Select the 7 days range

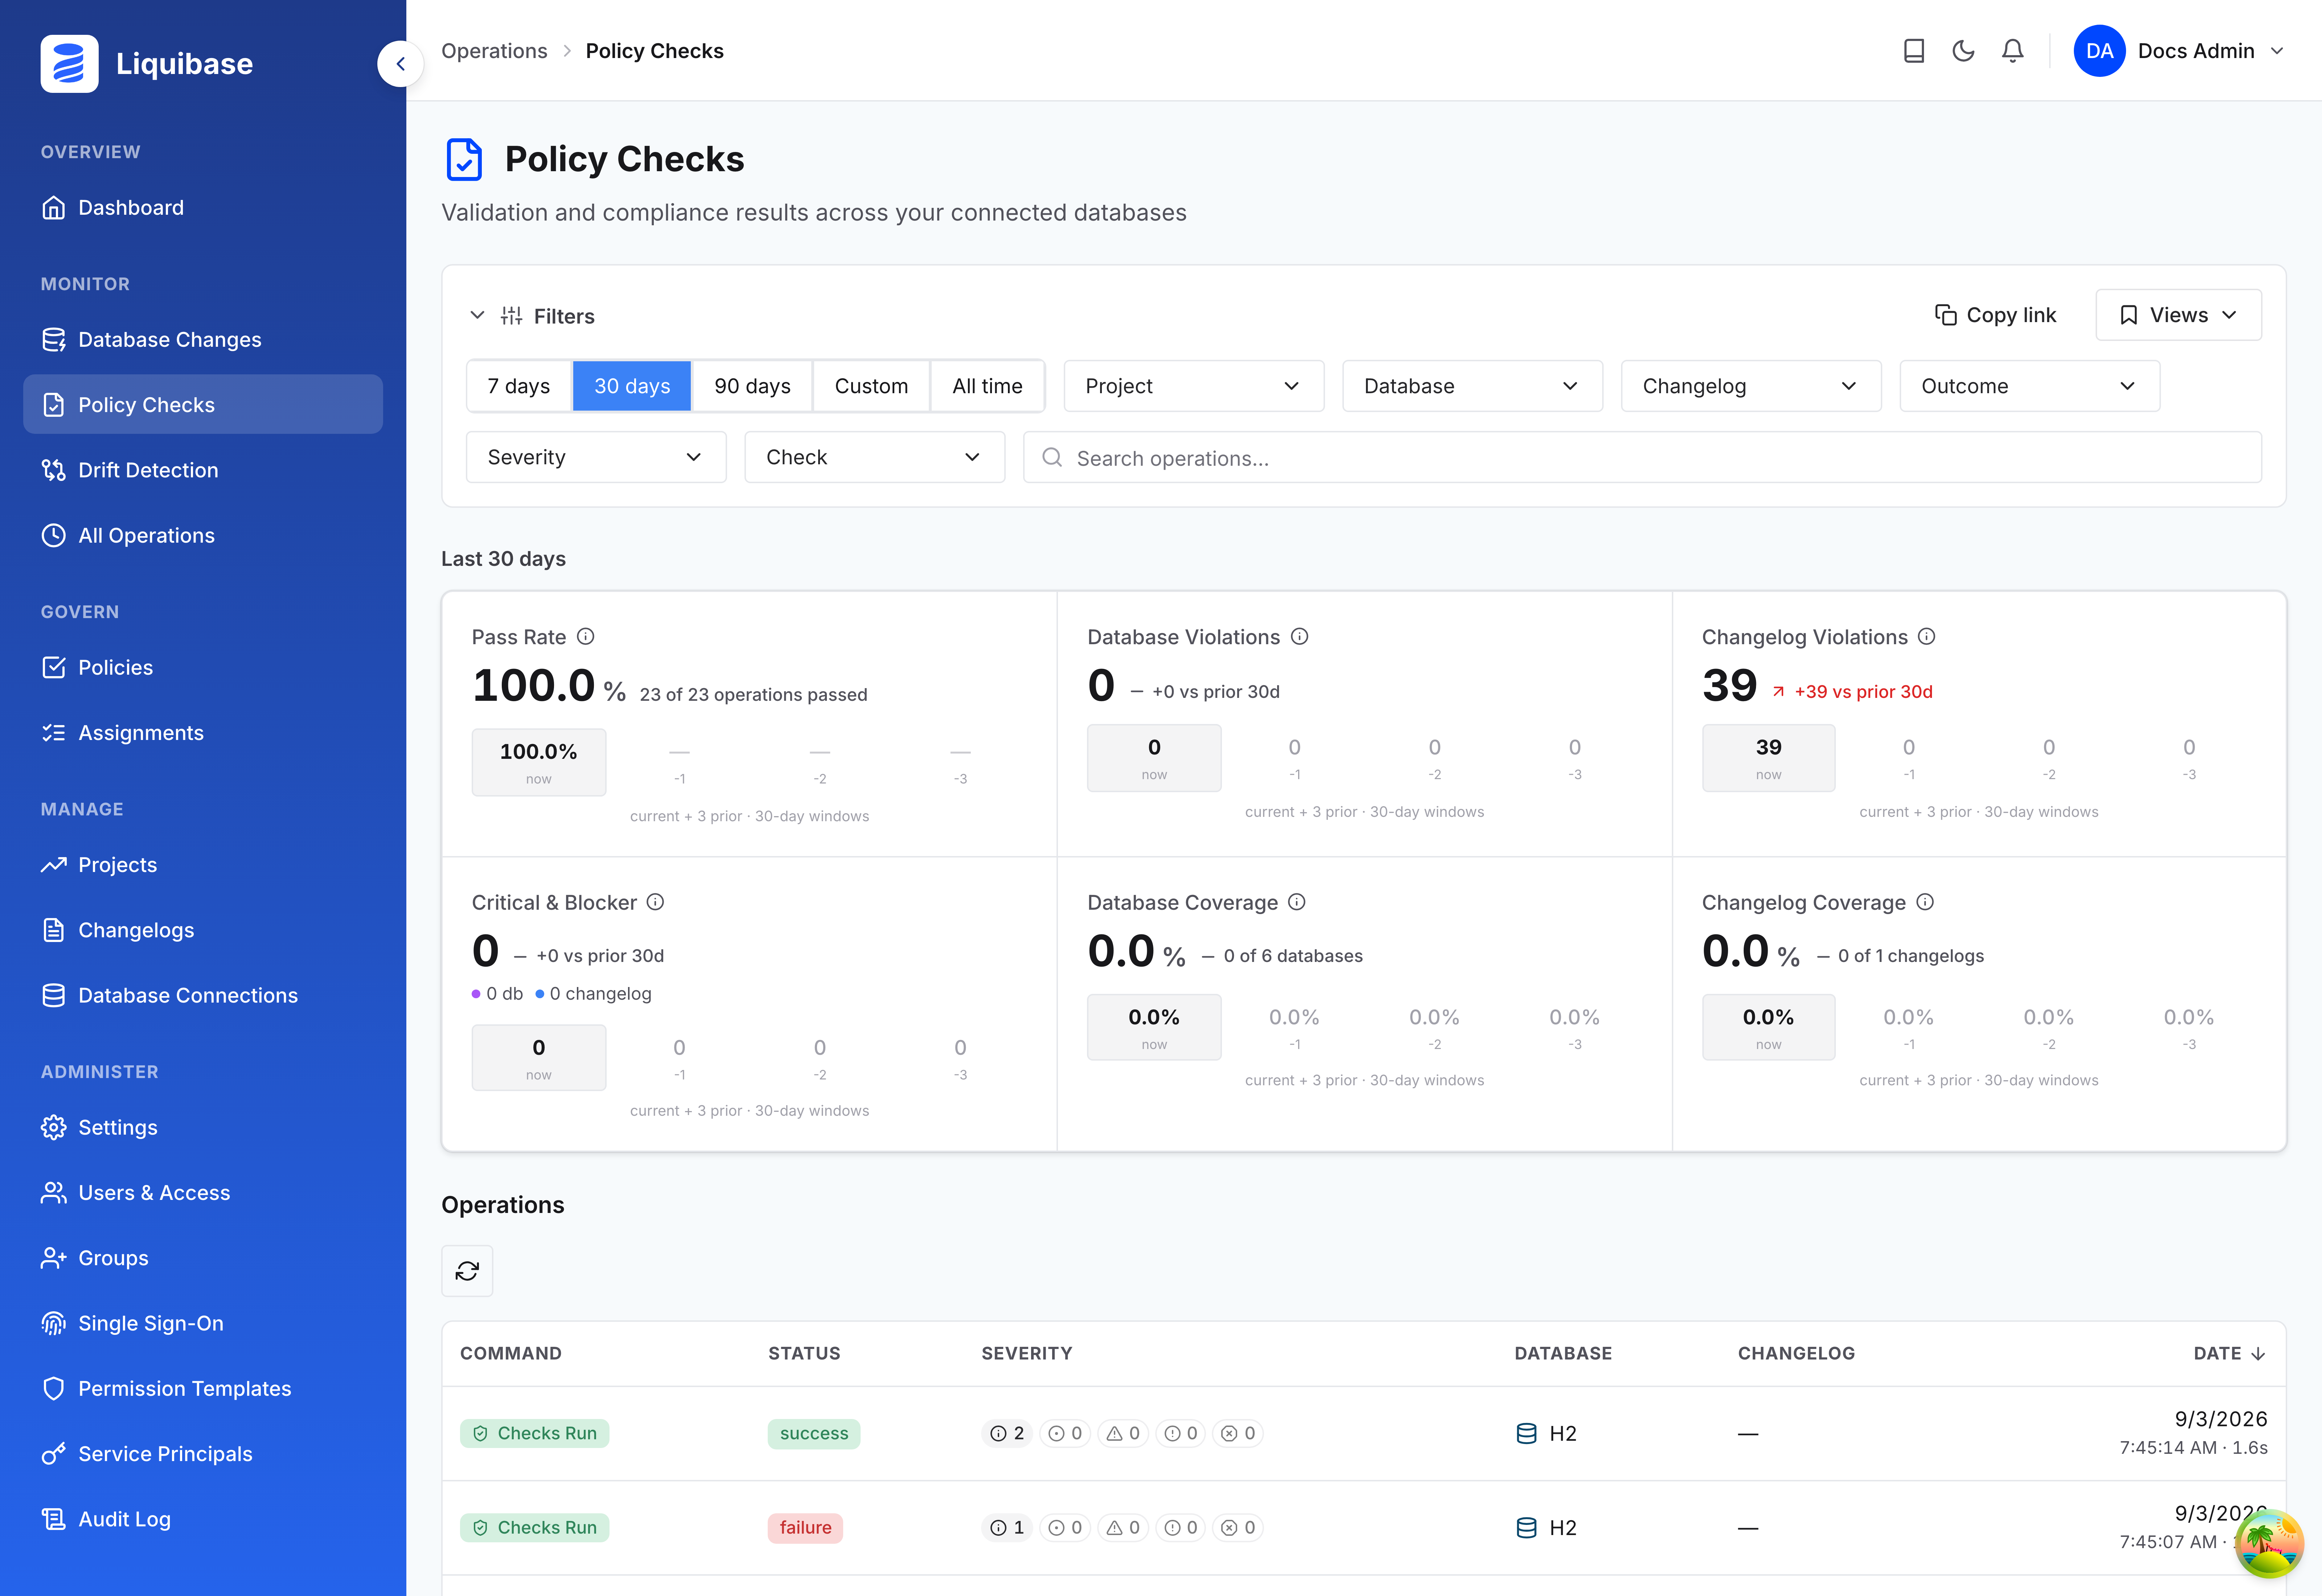tap(519, 386)
